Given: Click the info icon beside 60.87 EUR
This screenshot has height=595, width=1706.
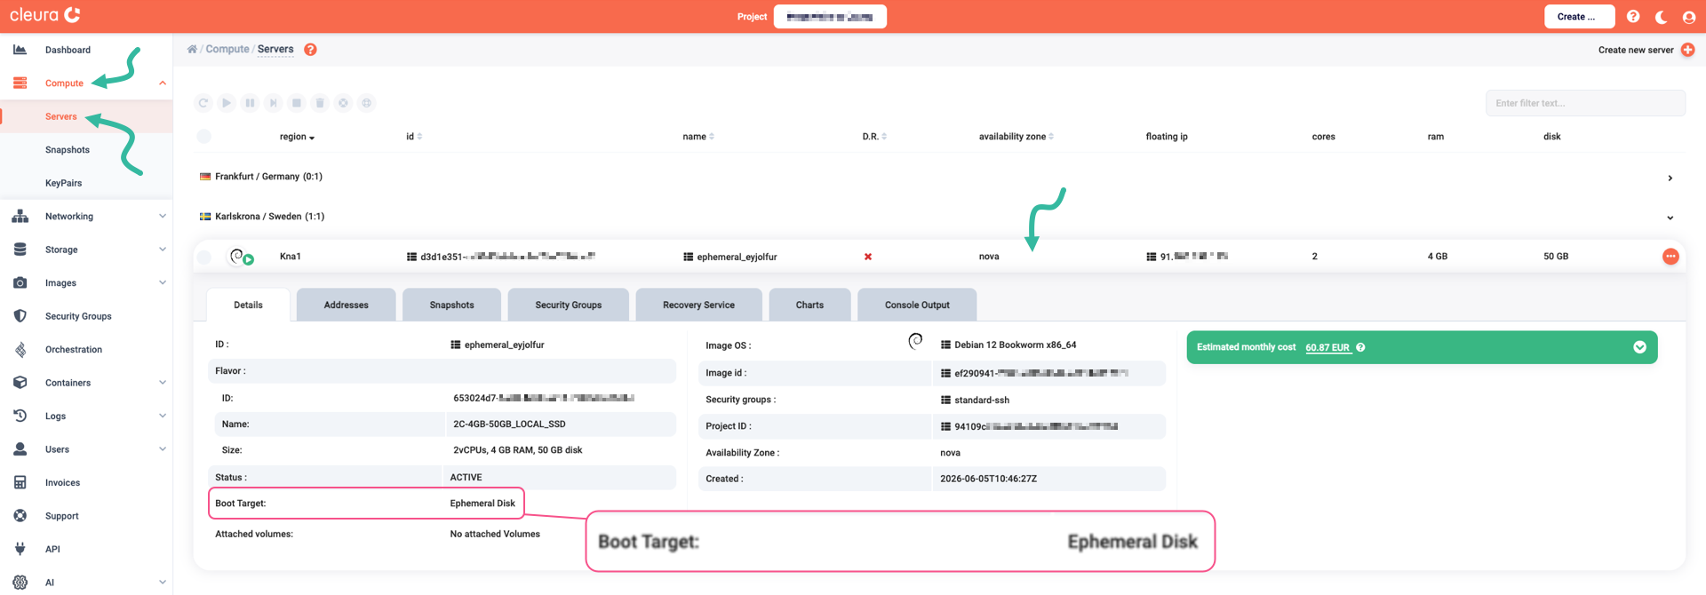Looking at the screenshot, I should click(1360, 347).
